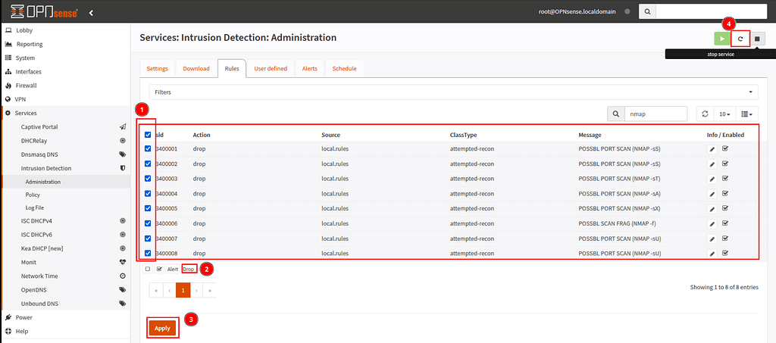Click the enabled check icon for rule 3400004

pyautogui.click(x=725, y=194)
